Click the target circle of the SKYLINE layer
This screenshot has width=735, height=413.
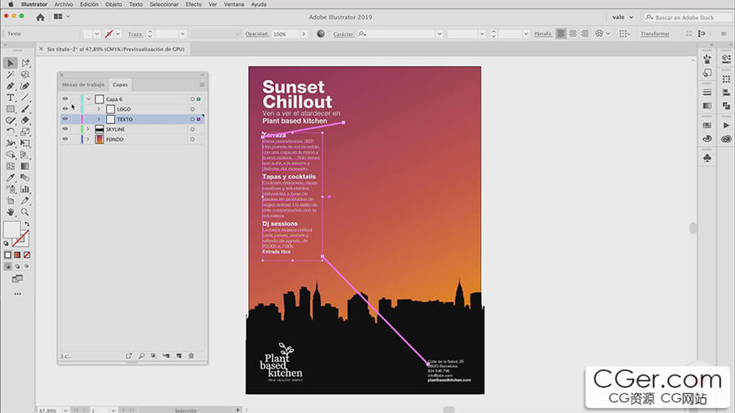click(x=192, y=129)
